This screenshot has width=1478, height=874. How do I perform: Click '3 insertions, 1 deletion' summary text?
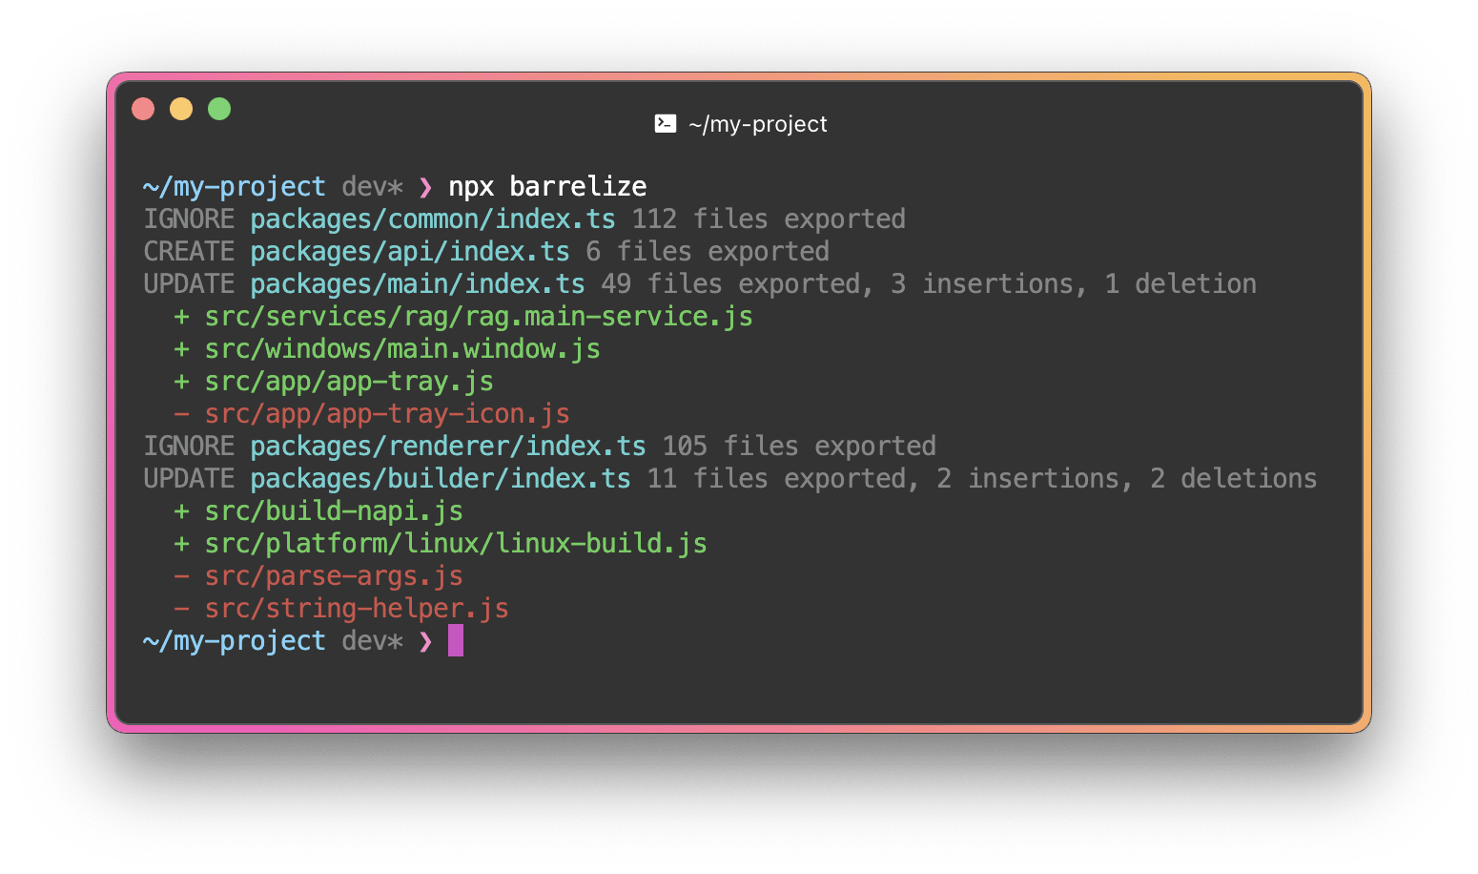[x=1074, y=283]
